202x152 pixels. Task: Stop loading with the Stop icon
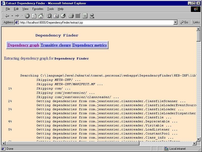(x=27, y=16)
